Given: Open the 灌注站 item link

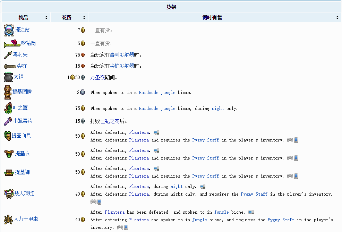Looking at the screenshot, I should click(x=22, y=30).
